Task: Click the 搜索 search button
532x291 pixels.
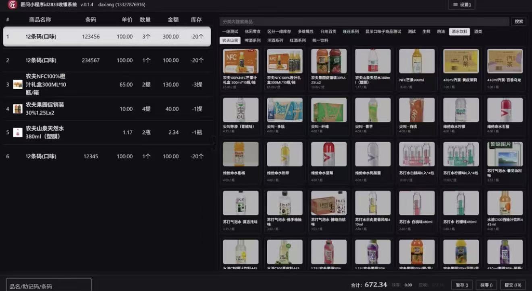Action: [519, 22]
